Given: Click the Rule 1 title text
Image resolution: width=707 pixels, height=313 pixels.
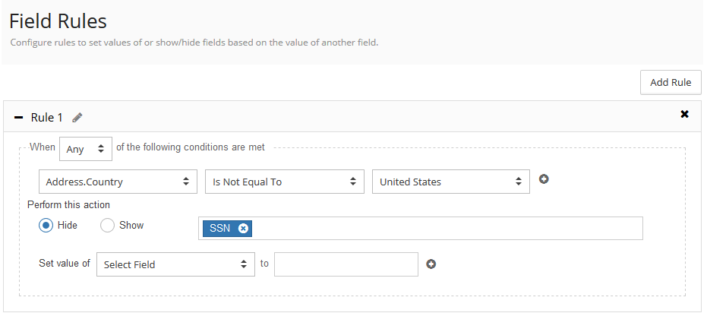Looking at the screenshot, I should (47, 118).
